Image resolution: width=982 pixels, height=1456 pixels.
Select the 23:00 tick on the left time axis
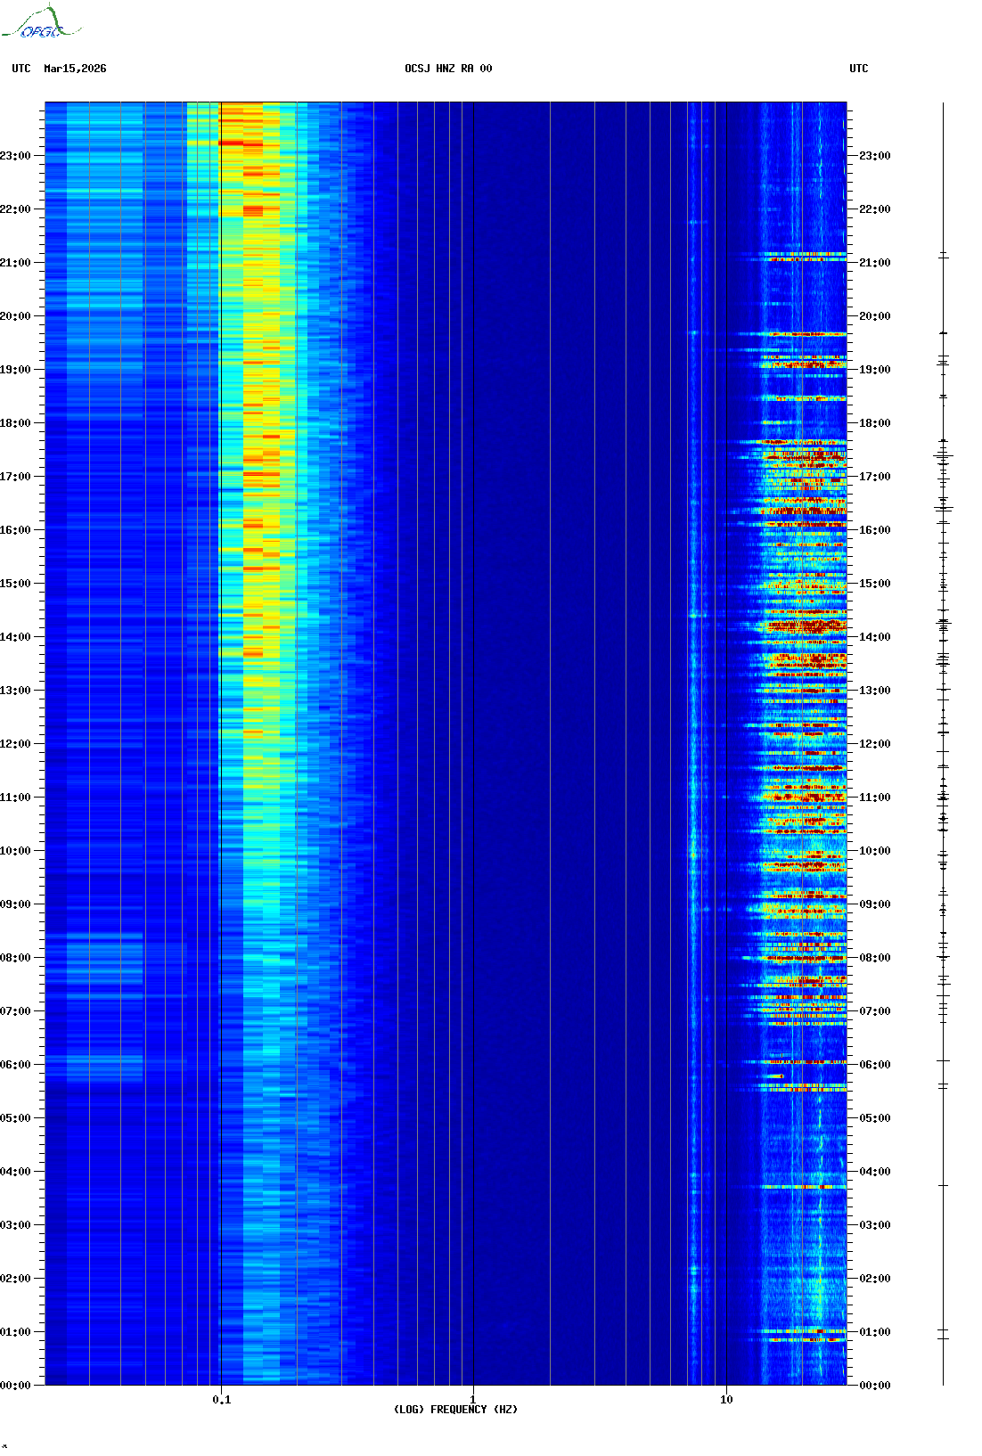15,156
